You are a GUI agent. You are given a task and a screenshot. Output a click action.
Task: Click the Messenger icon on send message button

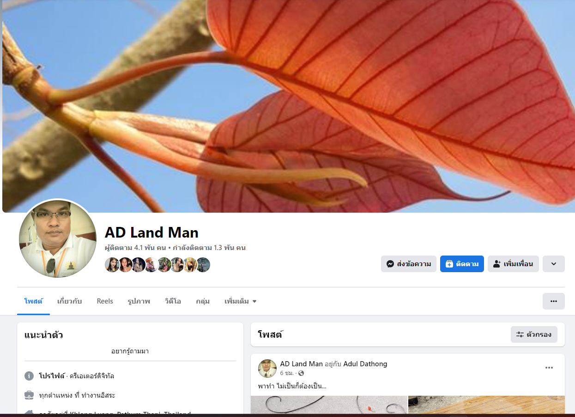[x=390, y=264]
